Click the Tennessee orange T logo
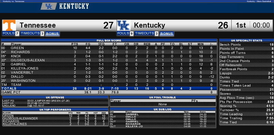Viewport: 274px width, 135px height. coord(9,25)
